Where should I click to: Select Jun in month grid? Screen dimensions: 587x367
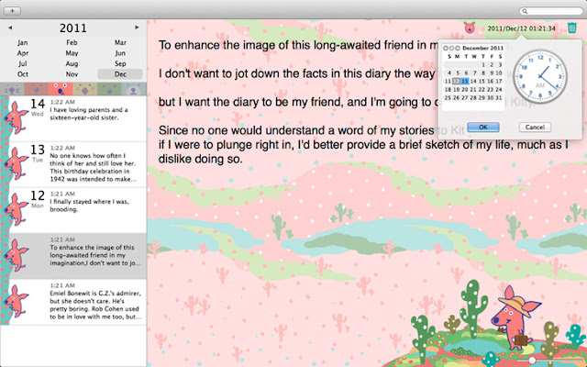click(120, 53)
